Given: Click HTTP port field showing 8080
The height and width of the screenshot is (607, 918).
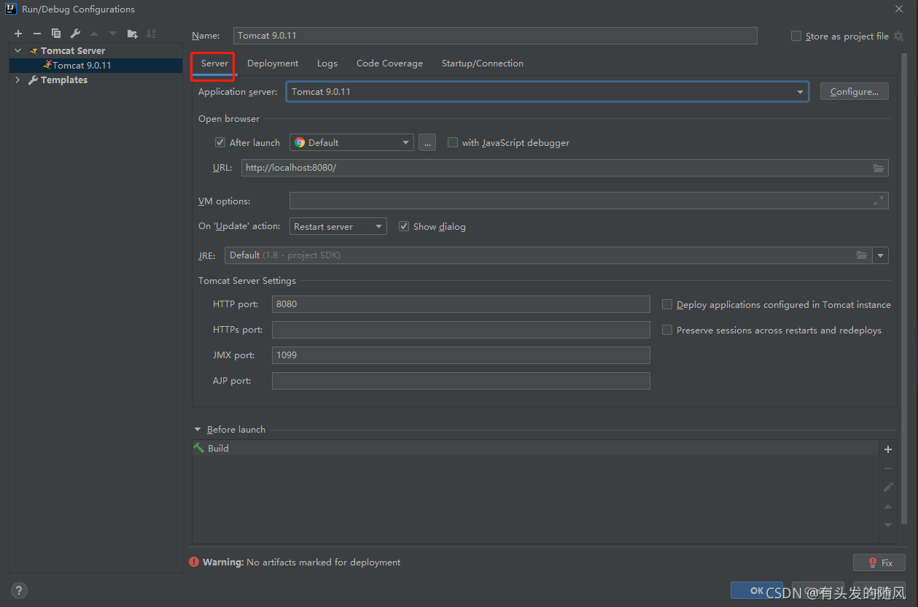Looking at the screenshot, I should click(x=461, y=304).
